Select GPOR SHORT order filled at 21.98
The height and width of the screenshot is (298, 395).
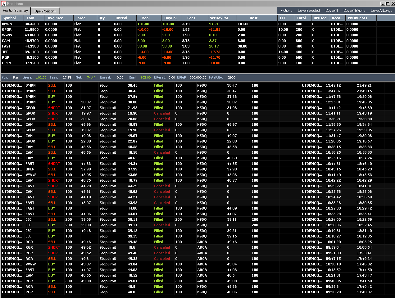(x=197, y=108)
